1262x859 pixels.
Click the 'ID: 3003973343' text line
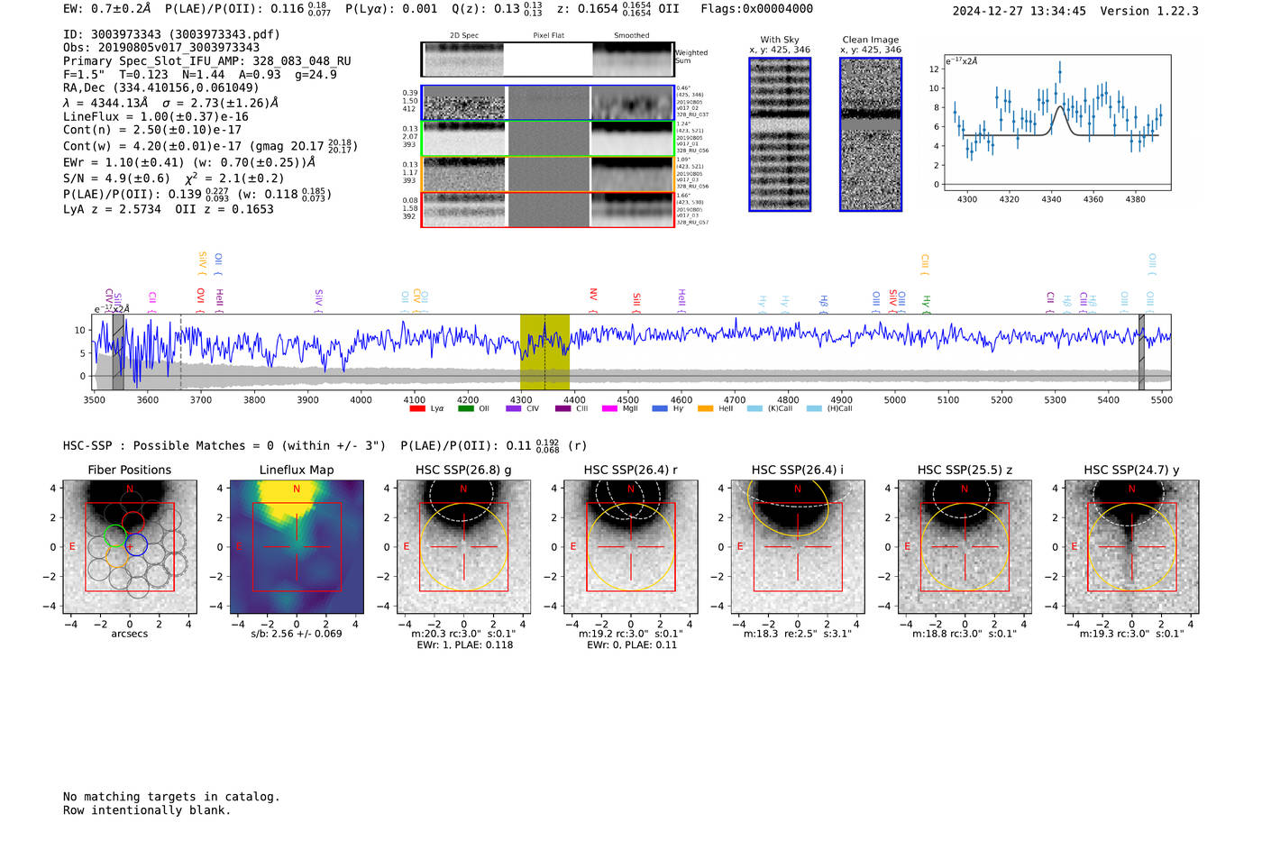[171, 34]
